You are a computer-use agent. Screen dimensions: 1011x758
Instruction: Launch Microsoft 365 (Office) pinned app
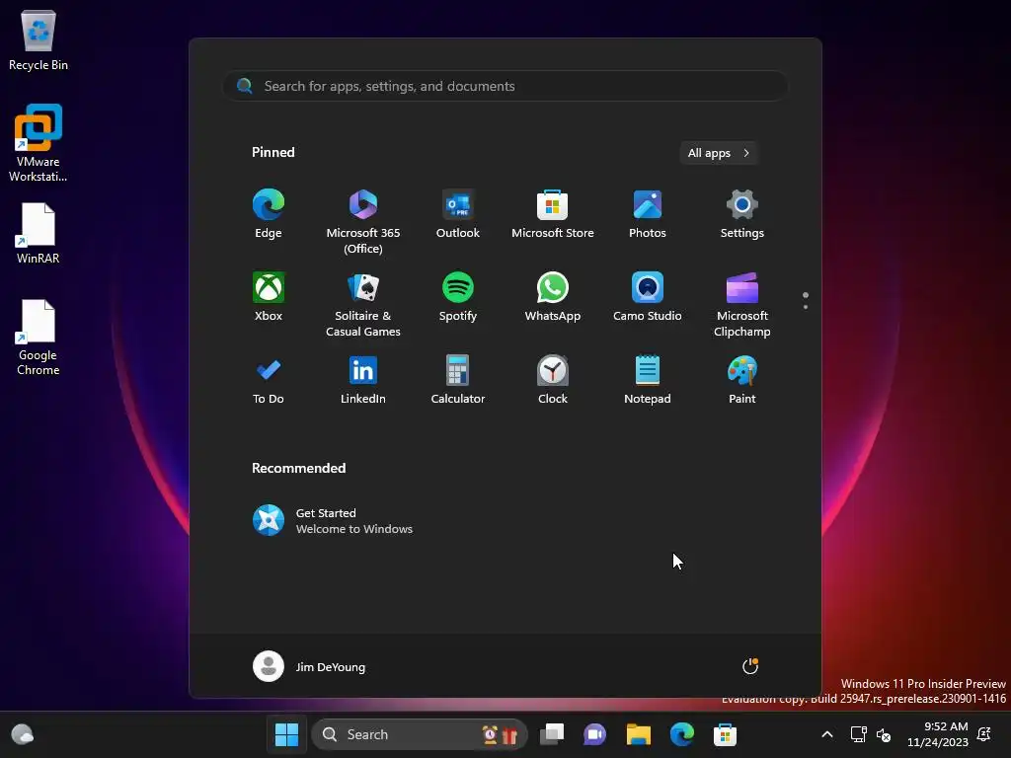point(363,222)
